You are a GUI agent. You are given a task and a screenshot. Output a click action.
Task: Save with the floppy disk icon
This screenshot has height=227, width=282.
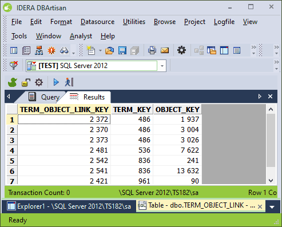tap(122, 50)
